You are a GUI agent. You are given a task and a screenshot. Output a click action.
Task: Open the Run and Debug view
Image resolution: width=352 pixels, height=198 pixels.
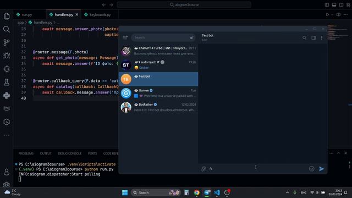[7, 56]
